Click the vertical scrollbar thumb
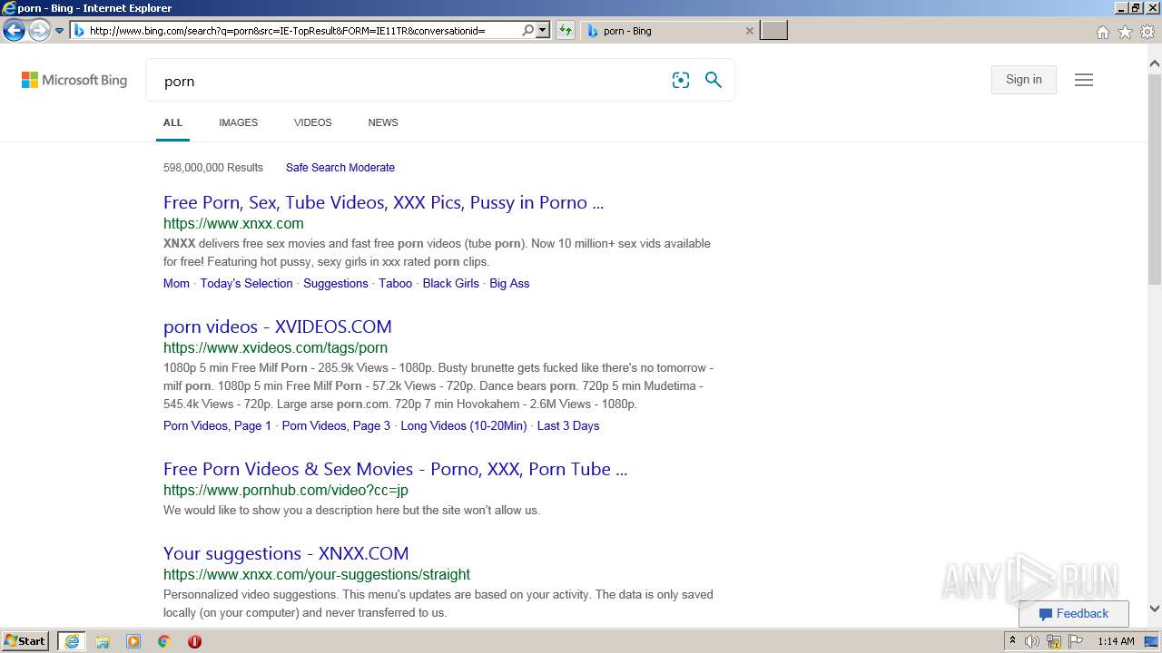This screenshot has width=1162, height=653. click(x=1155, y=180)
